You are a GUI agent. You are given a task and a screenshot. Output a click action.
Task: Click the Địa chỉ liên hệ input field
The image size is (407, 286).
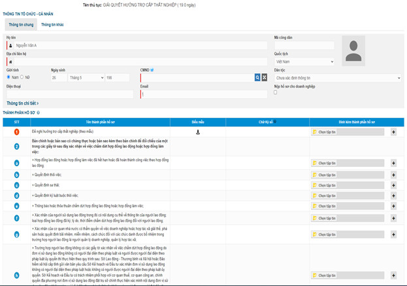[x=140, y=62]
